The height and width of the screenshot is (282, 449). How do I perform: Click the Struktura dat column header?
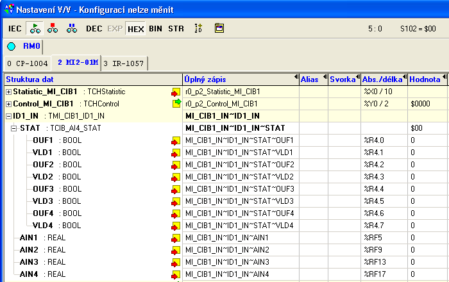coord(94,79)
